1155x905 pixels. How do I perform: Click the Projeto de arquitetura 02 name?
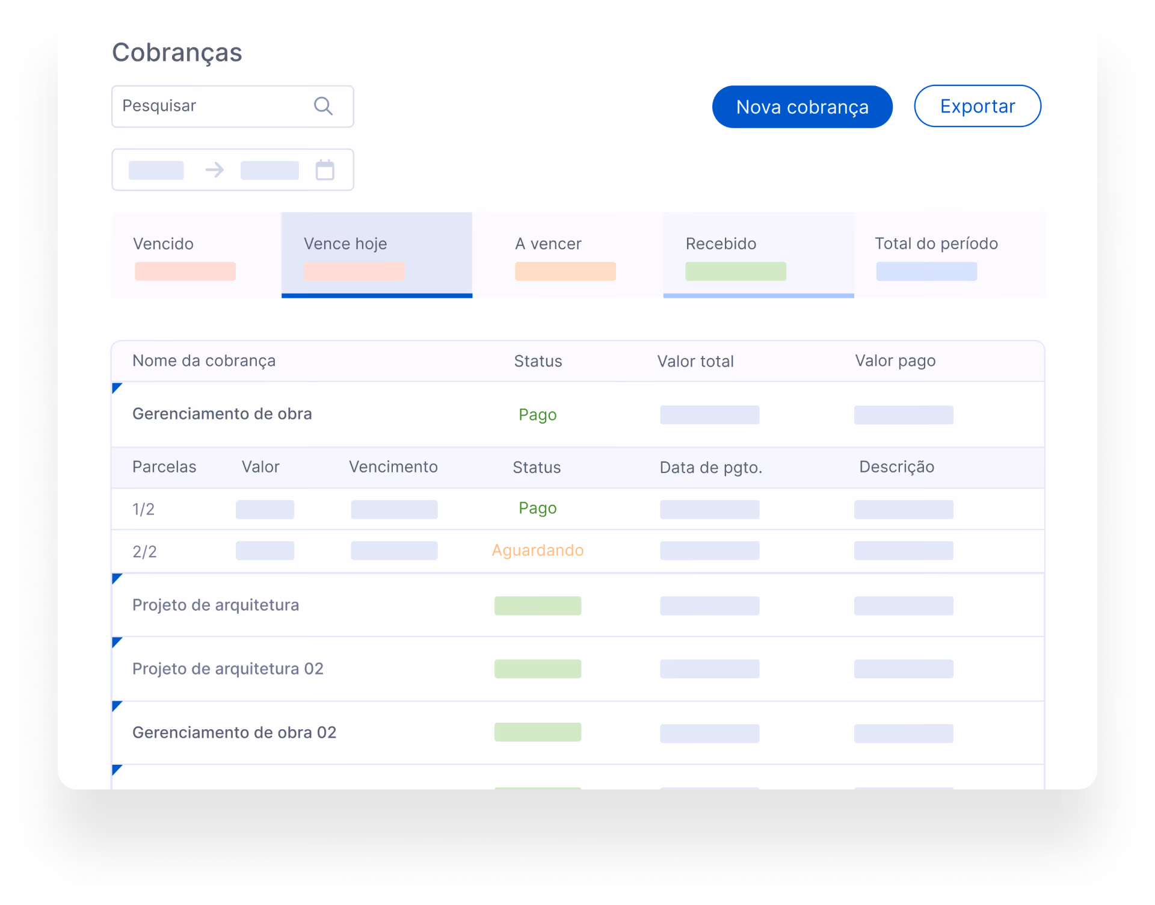(x=228, y=669)
